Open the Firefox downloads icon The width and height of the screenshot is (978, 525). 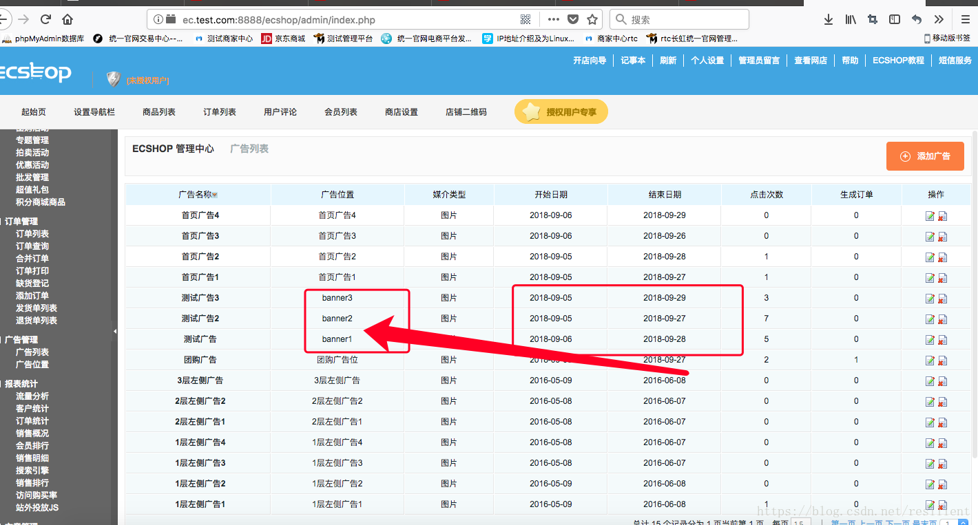pyautogui.click(x=829, y=19)
